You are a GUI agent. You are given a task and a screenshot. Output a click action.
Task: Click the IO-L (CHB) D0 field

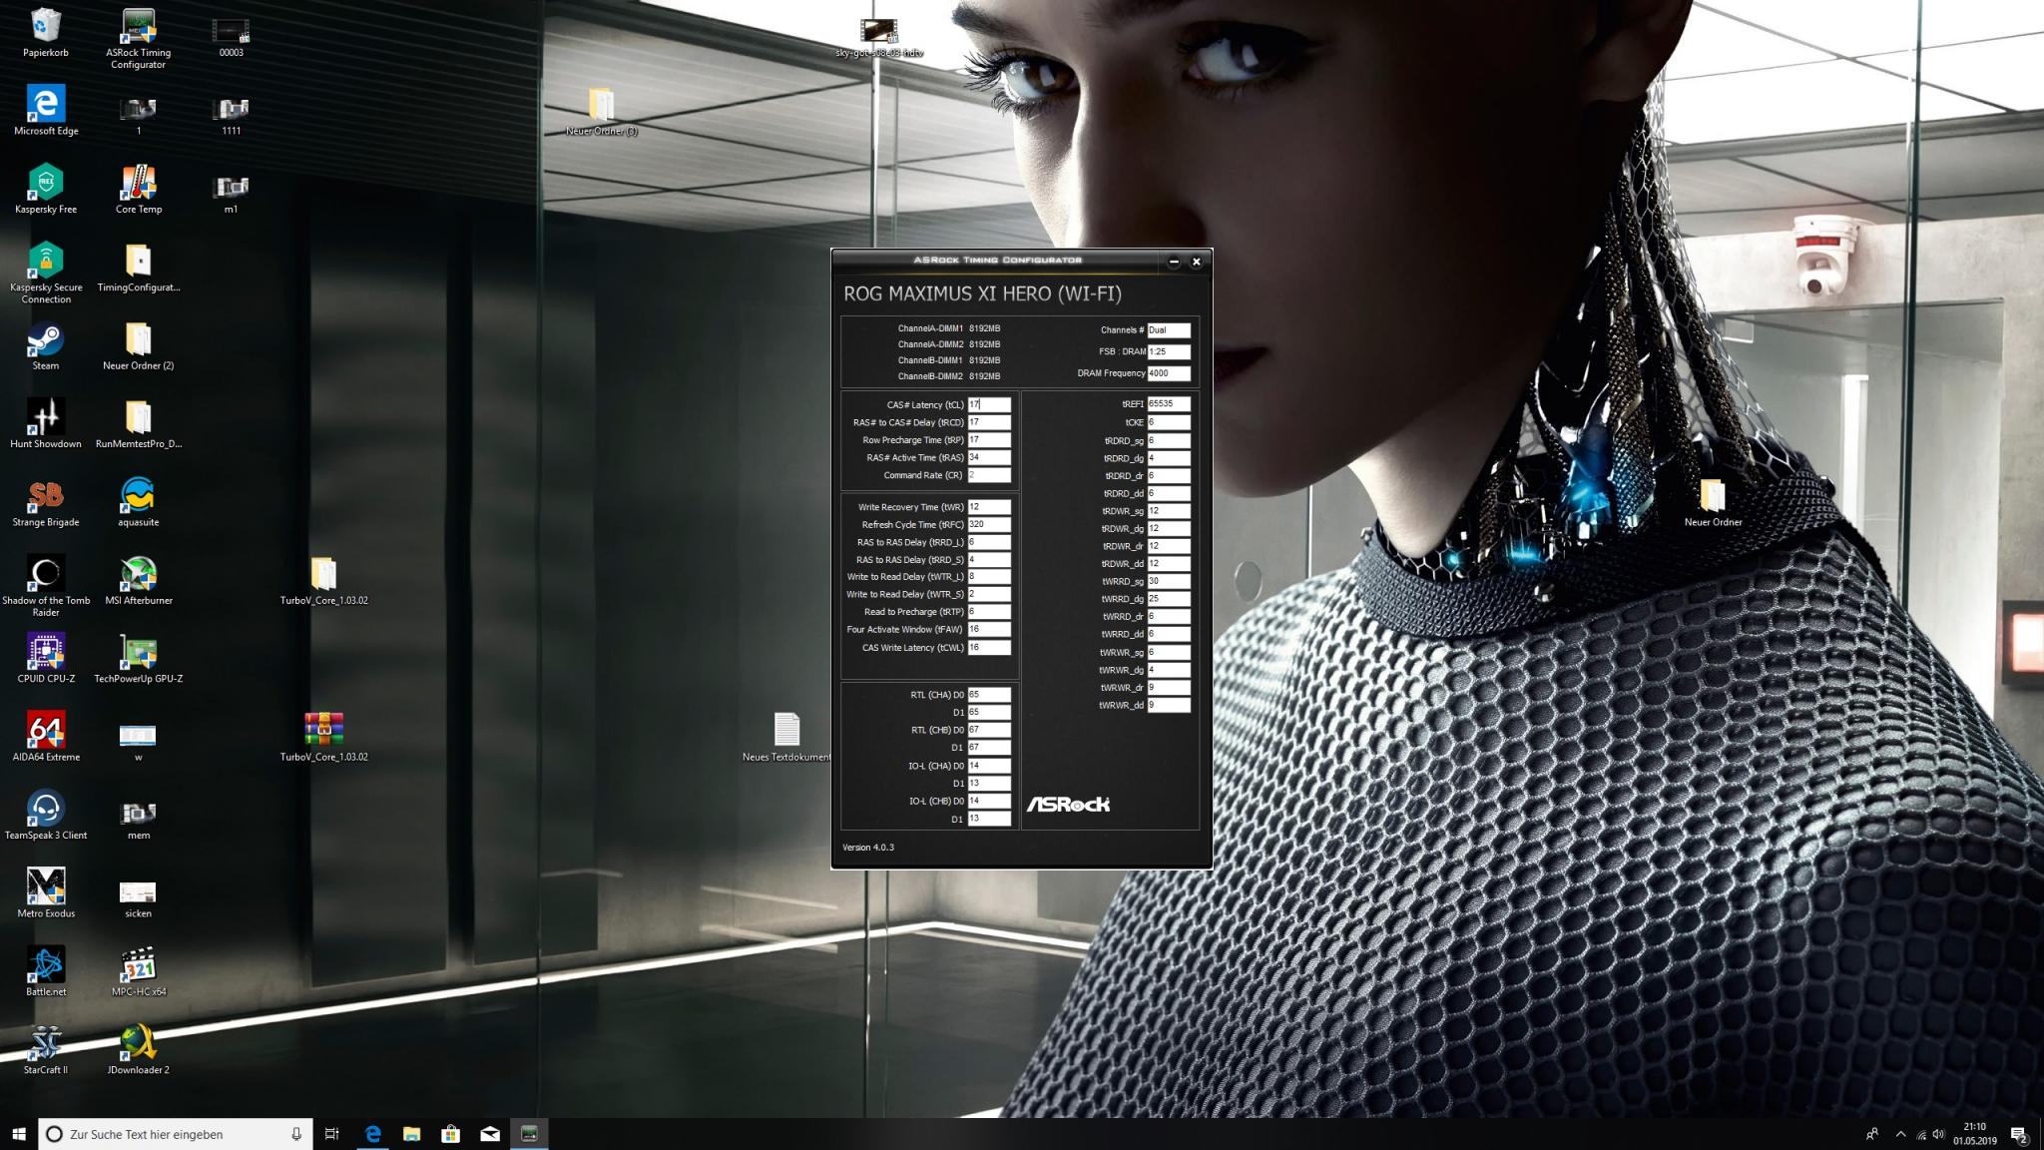pyautogui.click(x=989, y=801)
